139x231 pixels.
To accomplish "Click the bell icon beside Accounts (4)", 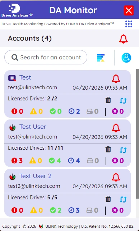I will (x=123, y=39).
